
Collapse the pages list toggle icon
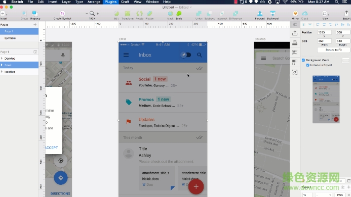pos(35,52)
